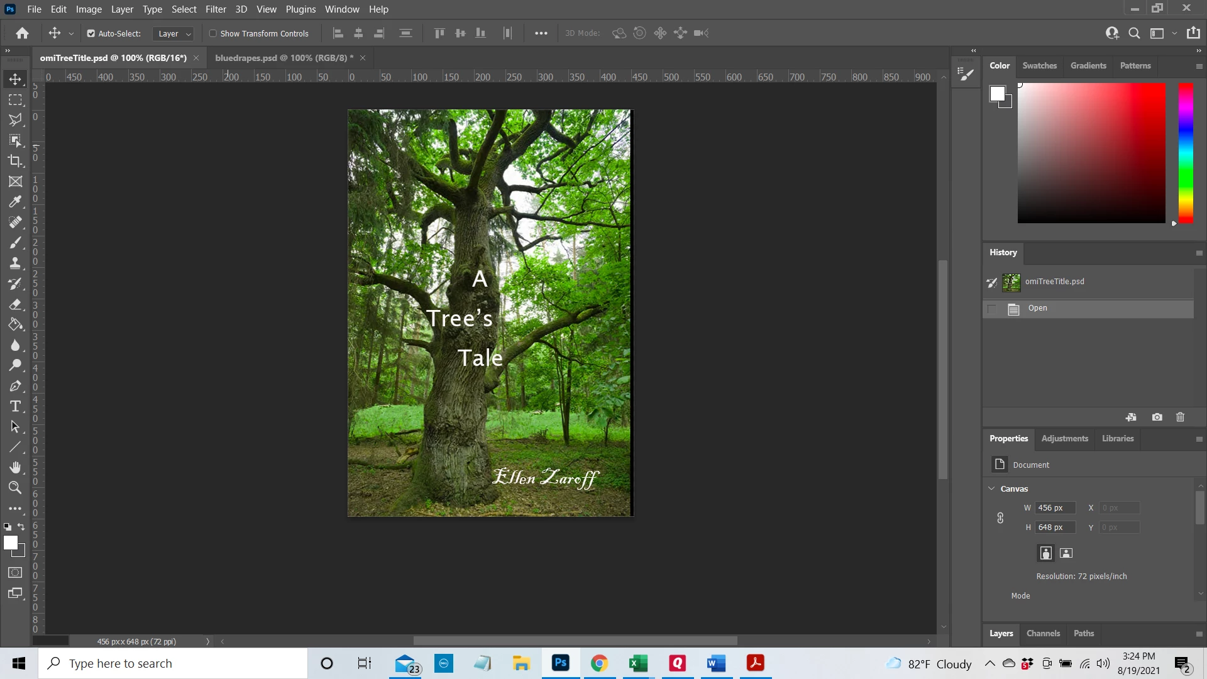The width and height of the screenshot is (1207, 679).
Task: Open the Layer auto-select dropdown
Action: click(174, 33)
